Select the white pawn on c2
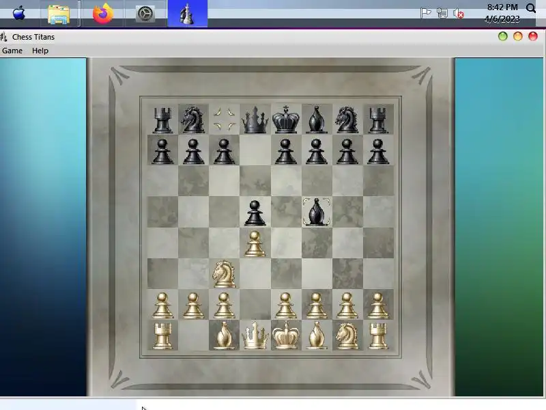 click(x=224, y=305)
